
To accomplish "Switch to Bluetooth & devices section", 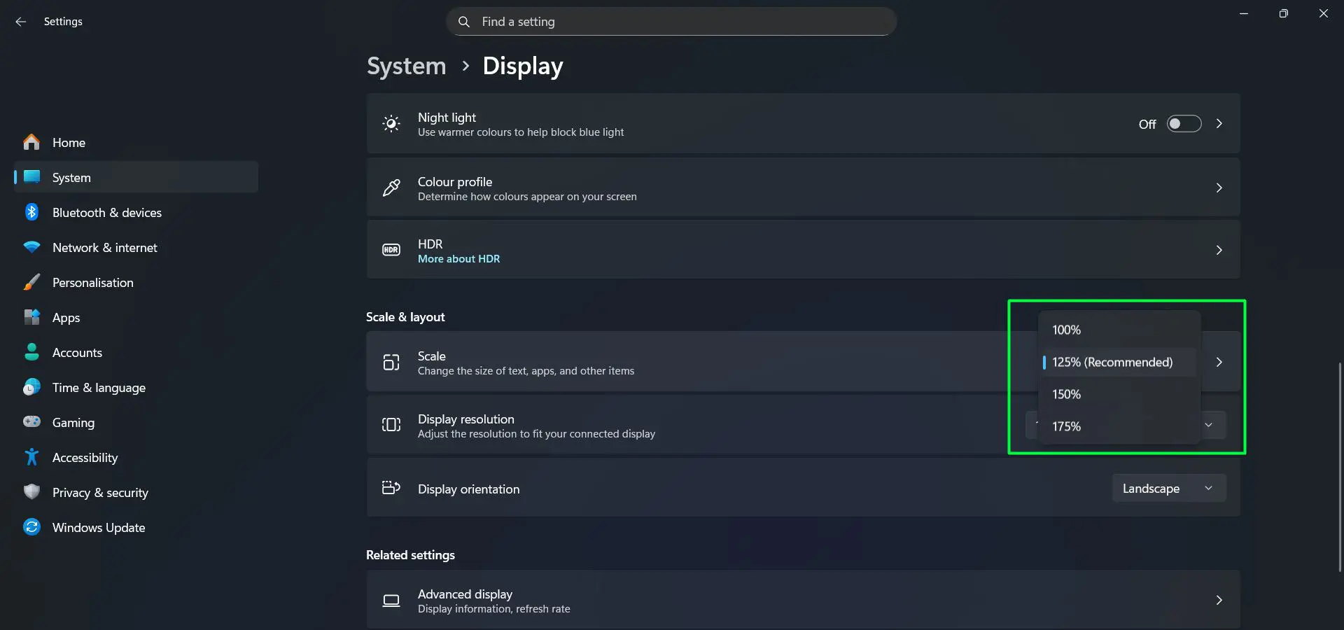I will [107, 212].
